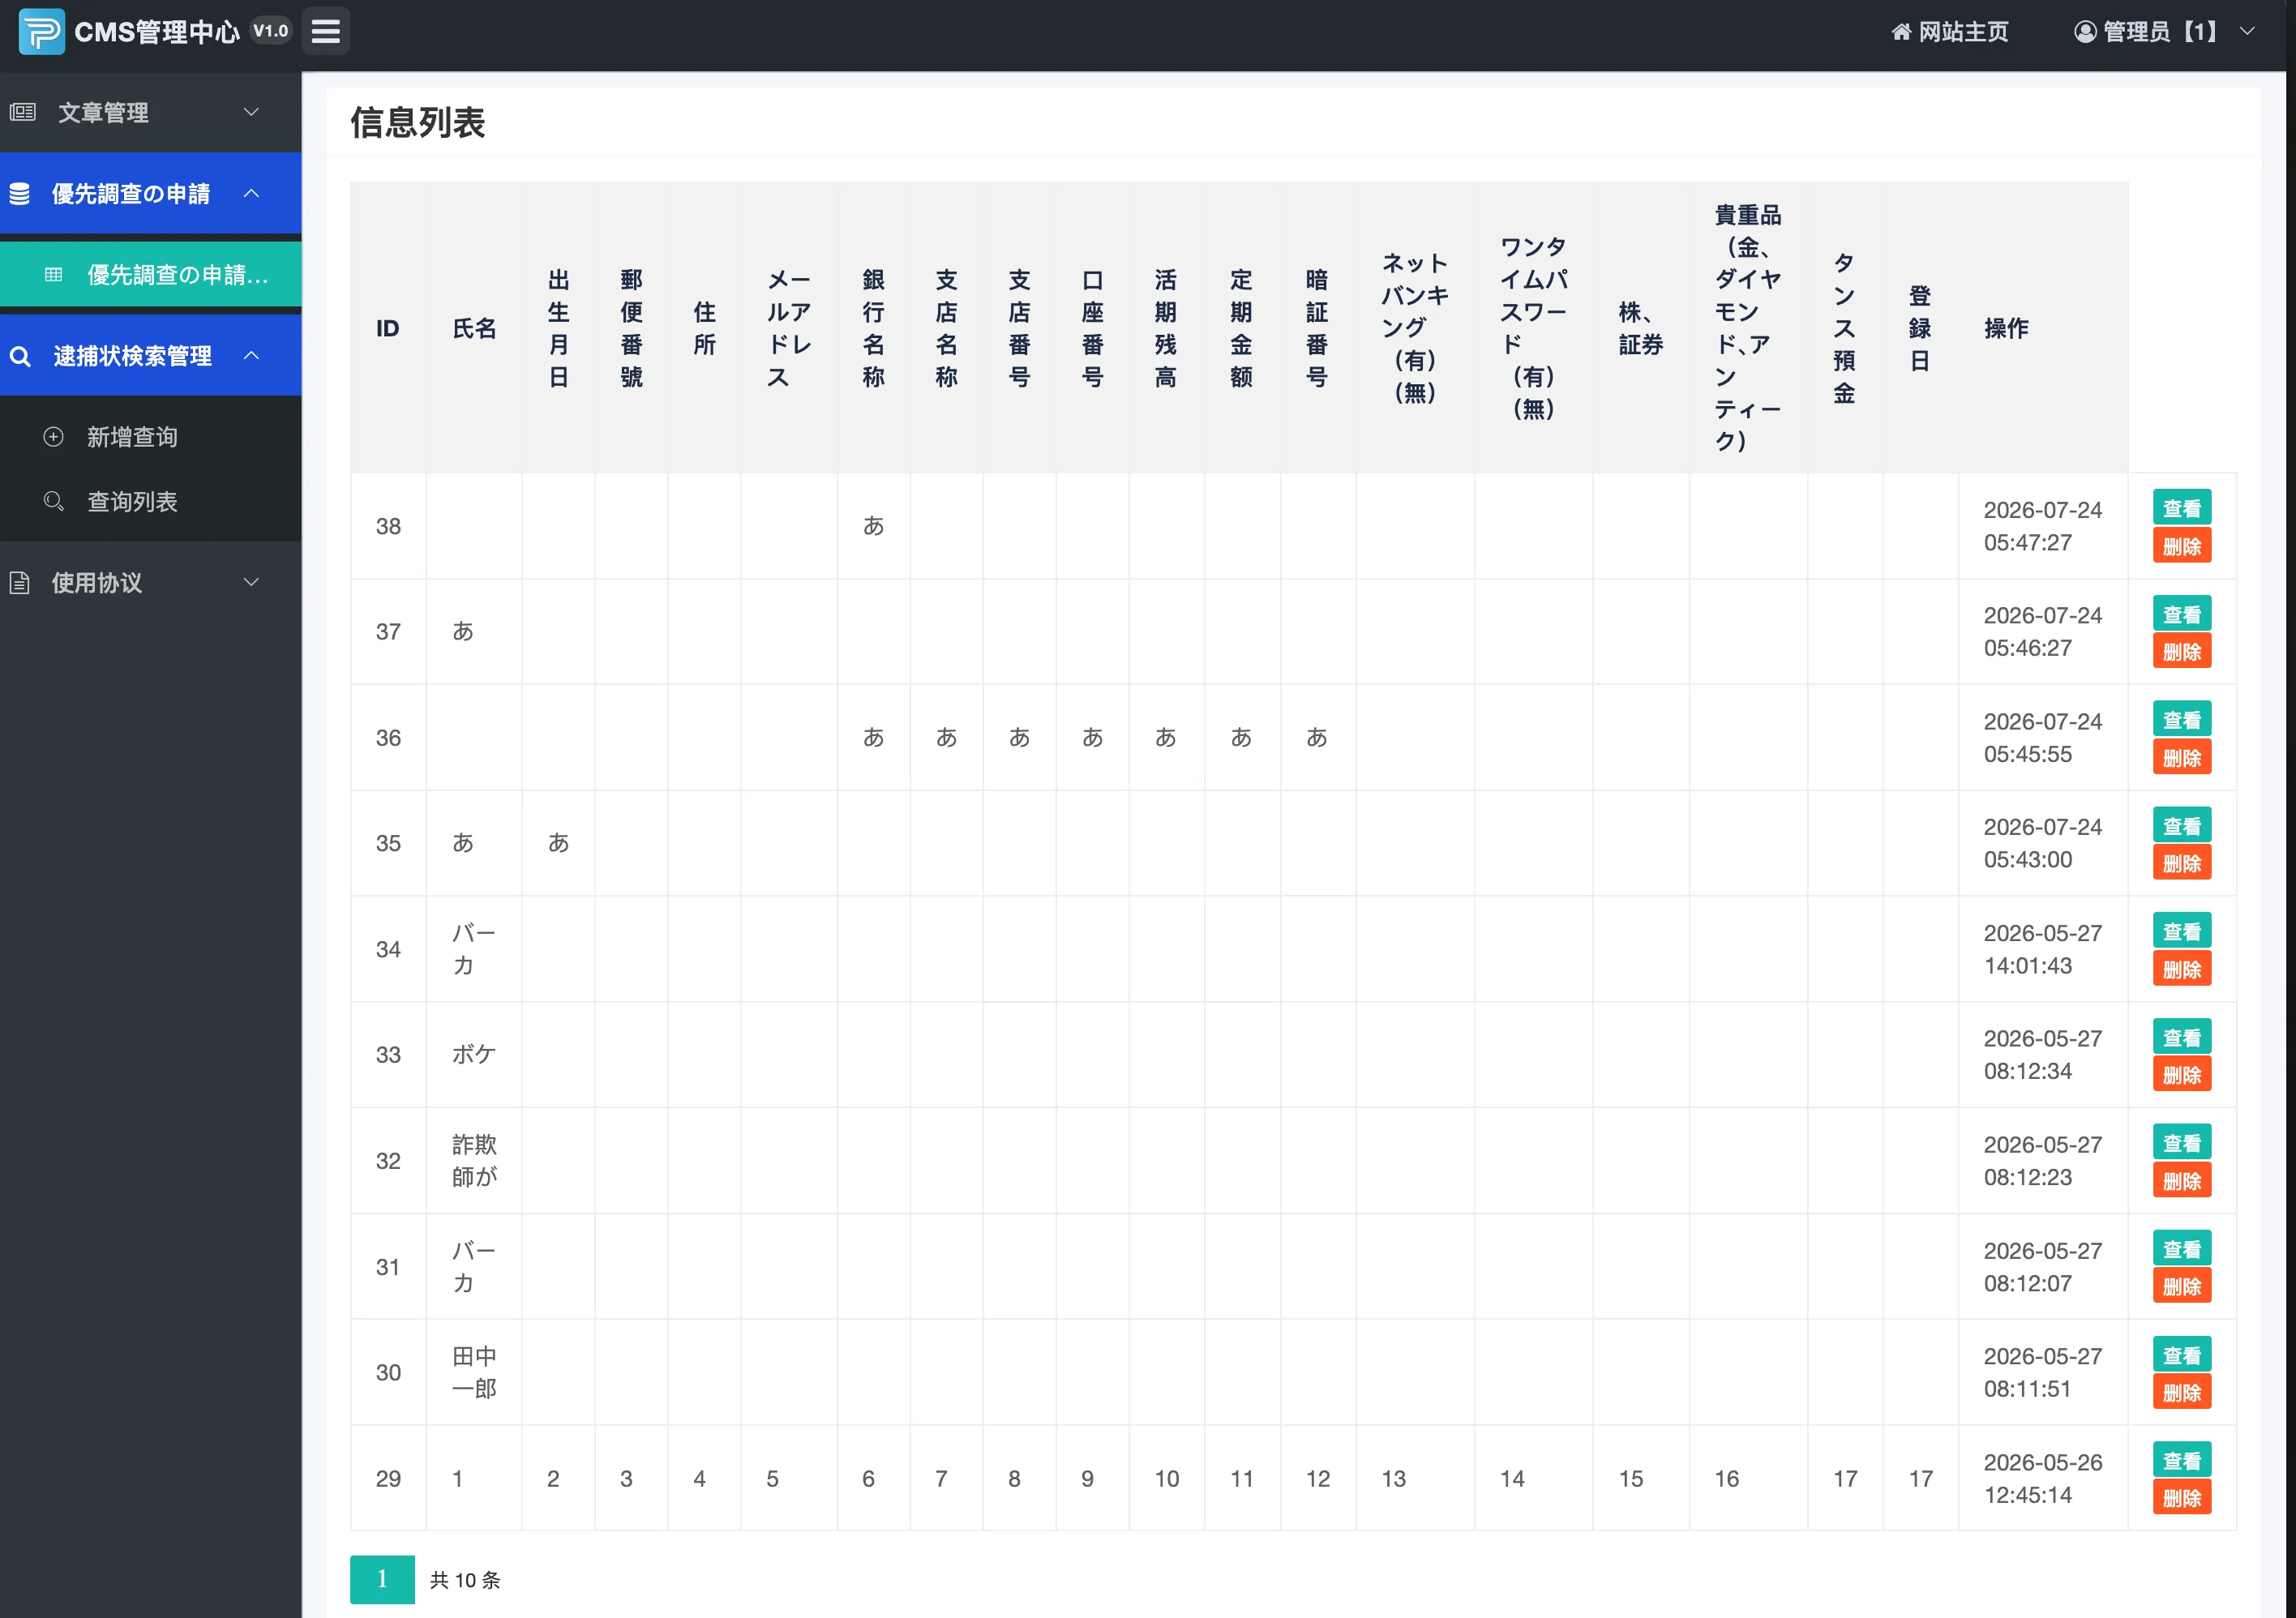Open the 管理员 dropdown arrow

[x=2247, y=31]
